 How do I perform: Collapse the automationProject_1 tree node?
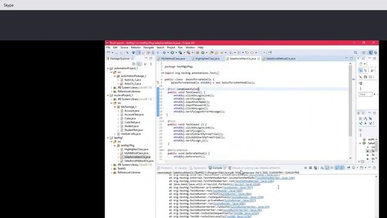(x=108, y=68)
